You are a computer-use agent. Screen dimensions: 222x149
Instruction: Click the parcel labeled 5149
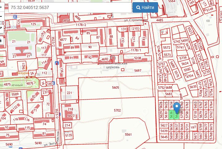pos(210,10)
